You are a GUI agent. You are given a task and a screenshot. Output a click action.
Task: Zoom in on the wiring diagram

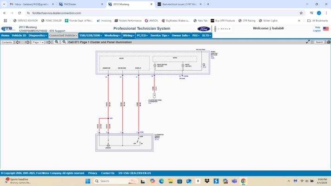click(x=56, y=42)
